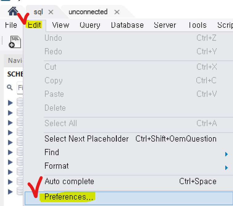The width and height of the screenshot is (233, 206).
Task: Open the Tools menu
Action: pyautogui.click(x=197, y=25)
